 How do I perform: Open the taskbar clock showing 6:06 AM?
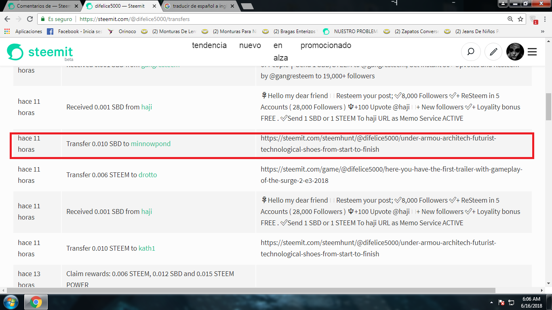coord(531,302)
